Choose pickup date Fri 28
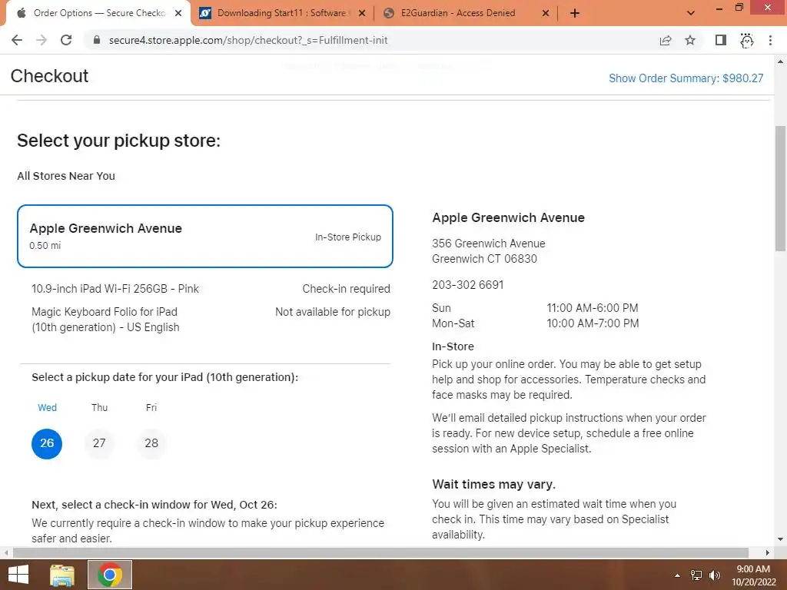This screenshot has height=590, width=787. (x=151, y=443)
